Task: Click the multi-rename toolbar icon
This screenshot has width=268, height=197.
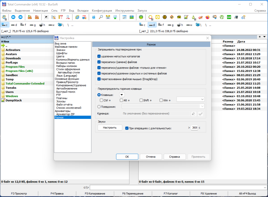Action: (x=53, y=17)
